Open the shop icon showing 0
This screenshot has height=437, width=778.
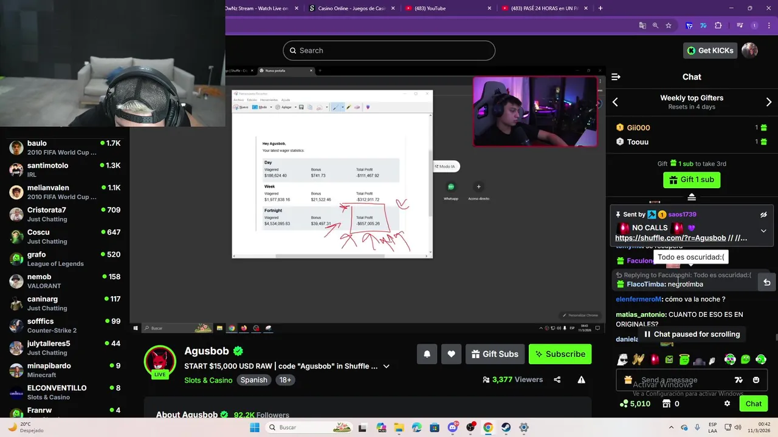point(671,404)
